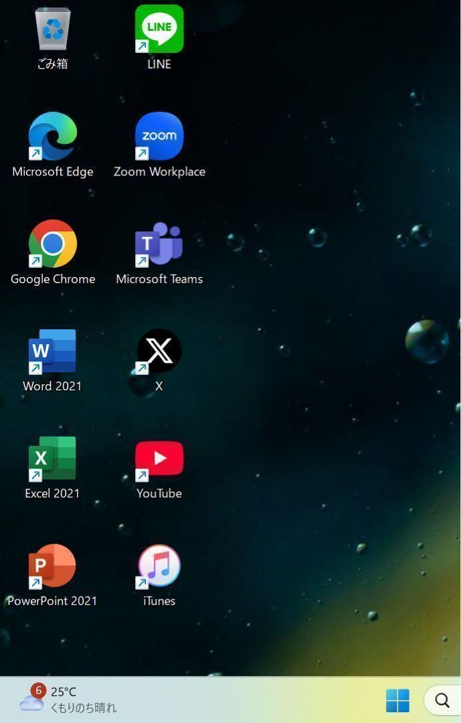Select the LINE app shortcut
The image size is (461, 723).
coord(159,29)
